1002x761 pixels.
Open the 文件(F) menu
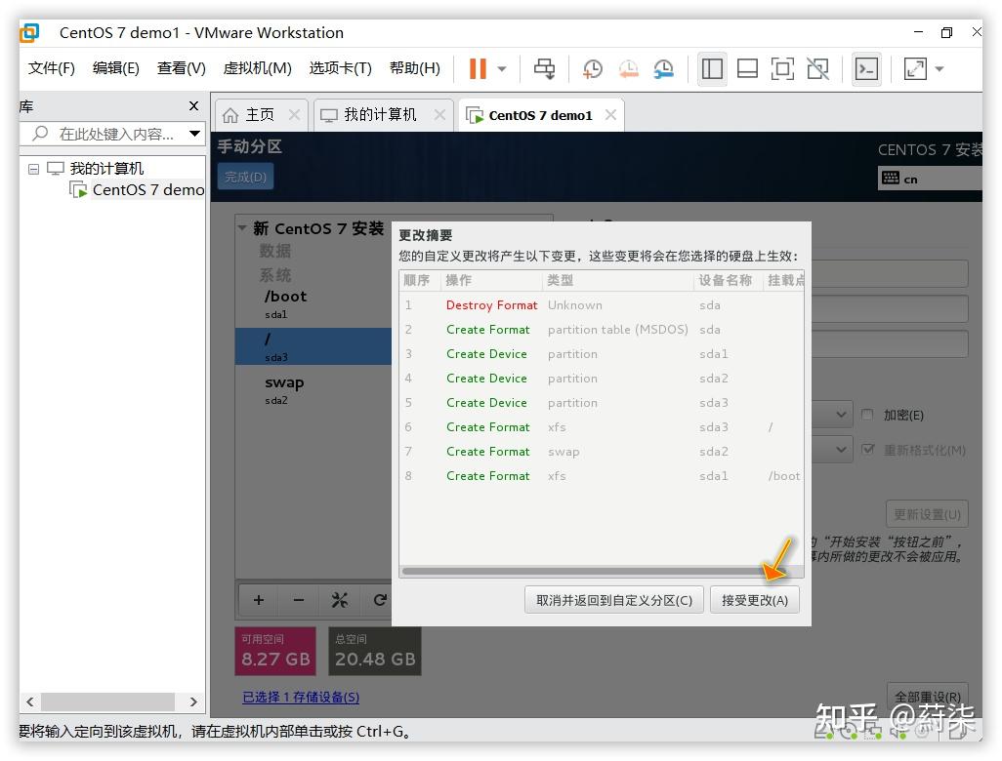[51, 67]
